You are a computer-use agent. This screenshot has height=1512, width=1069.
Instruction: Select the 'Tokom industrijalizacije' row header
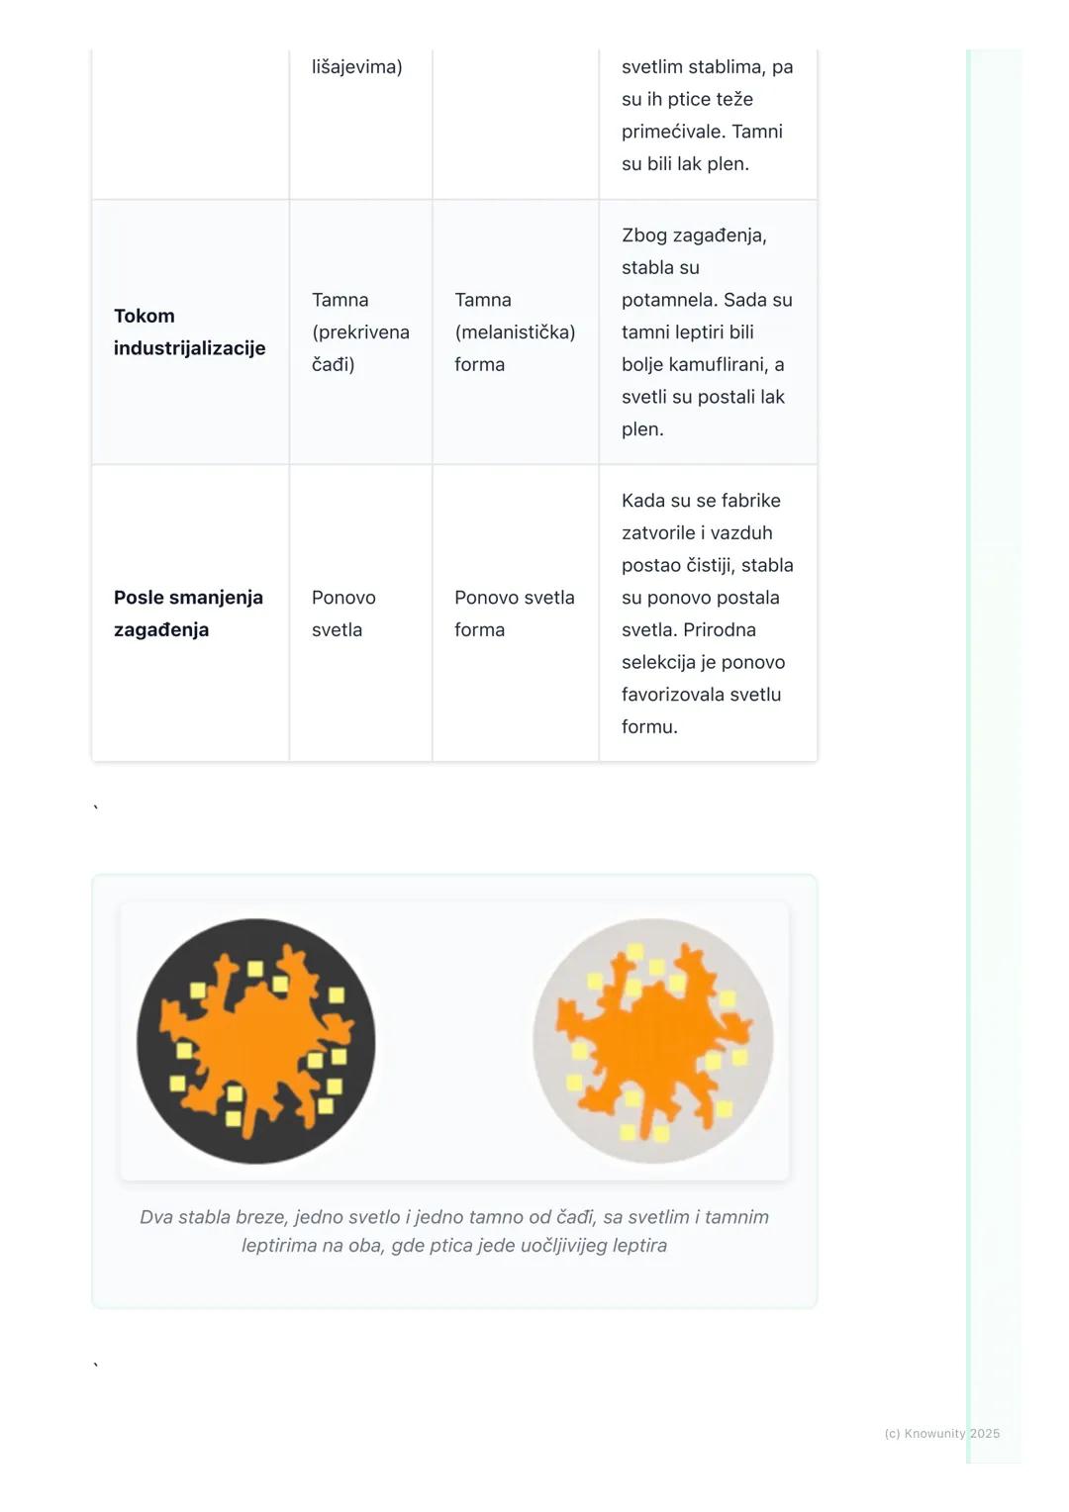(x=189, y=331)
